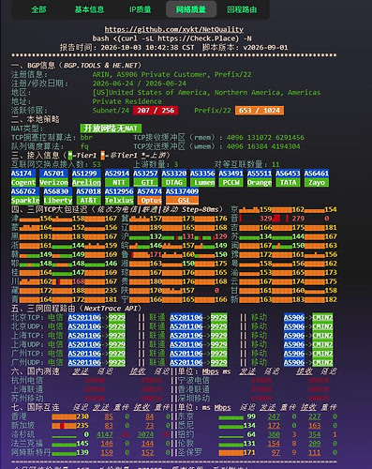
Task: Click the DTAG provider label
Action: point(174,182)
